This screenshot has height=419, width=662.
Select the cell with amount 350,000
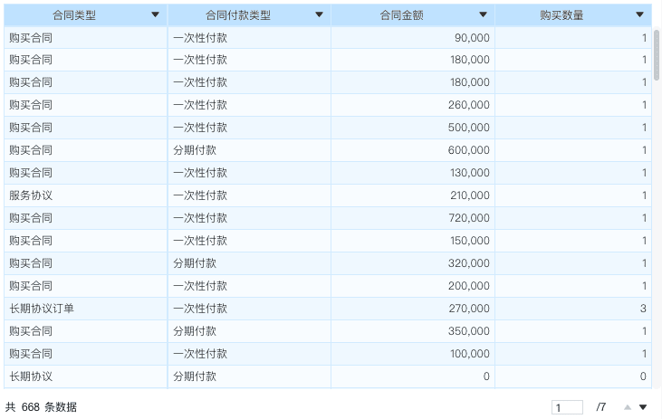click(x=413, y=331)
